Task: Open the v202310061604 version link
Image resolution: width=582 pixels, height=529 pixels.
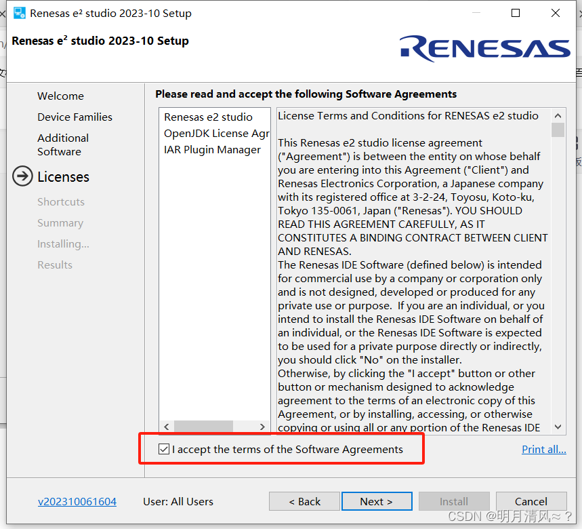Action: [x=77, y=501]
